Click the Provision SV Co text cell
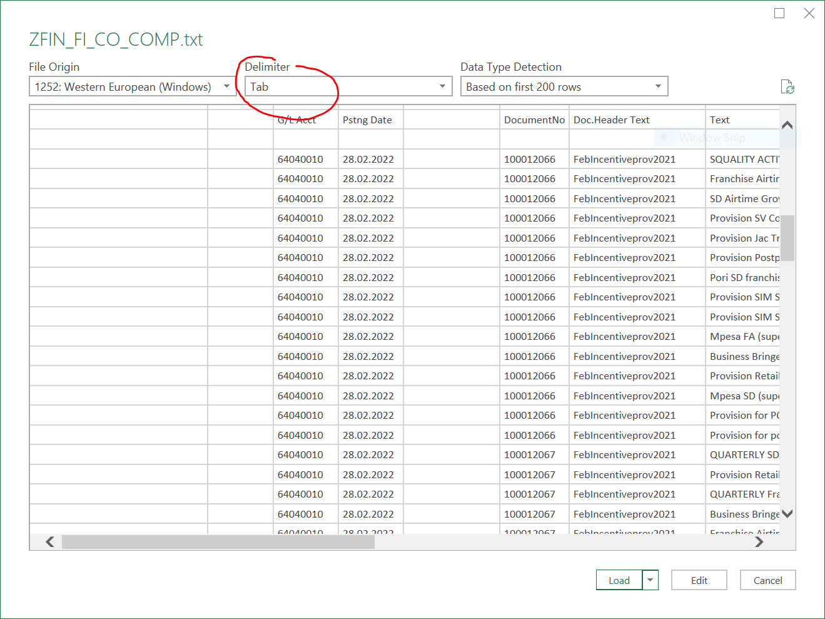825x619 pixels. pos(742,218)
